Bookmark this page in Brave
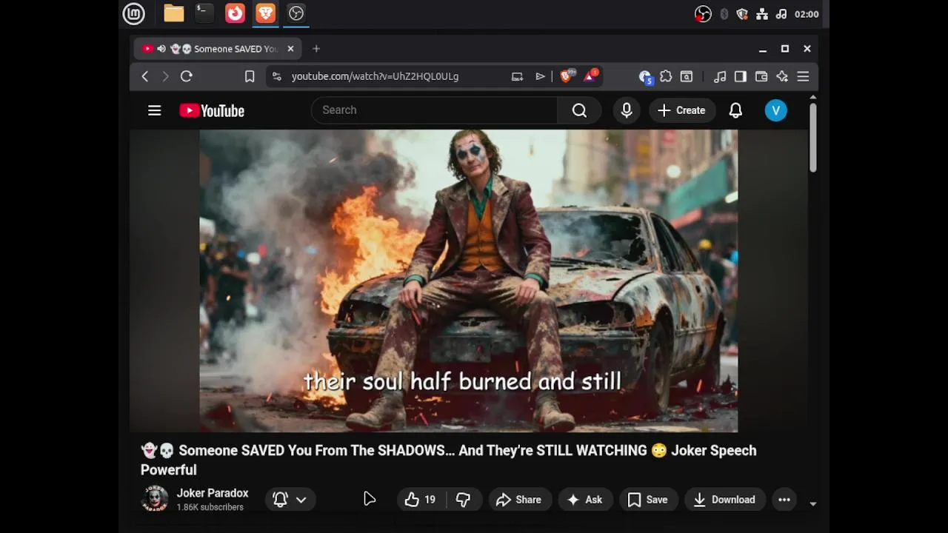 [250, 76]
